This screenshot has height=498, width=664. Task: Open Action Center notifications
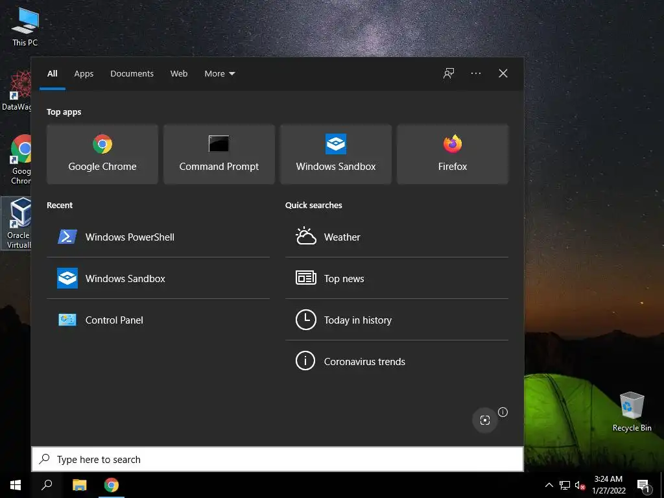click(x=644, y=485)
